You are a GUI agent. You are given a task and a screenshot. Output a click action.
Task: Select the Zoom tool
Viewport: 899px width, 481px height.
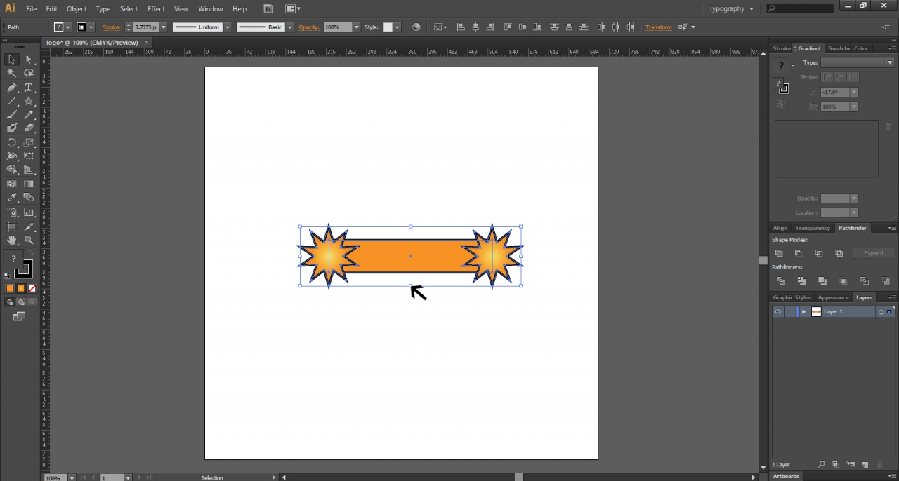[x=29, y=240]
